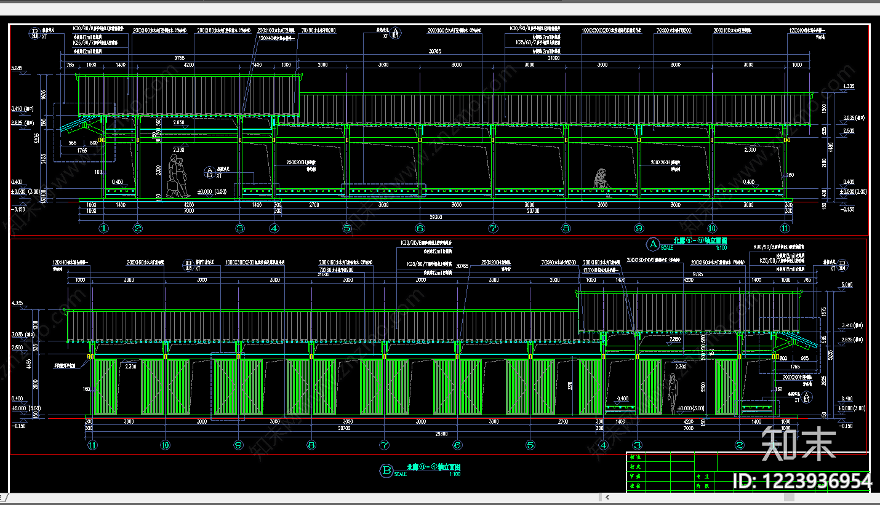Select axis bubble 7 in bottom elevation
The width and height of the screenshot is (880, 505).
coord(385,445)
